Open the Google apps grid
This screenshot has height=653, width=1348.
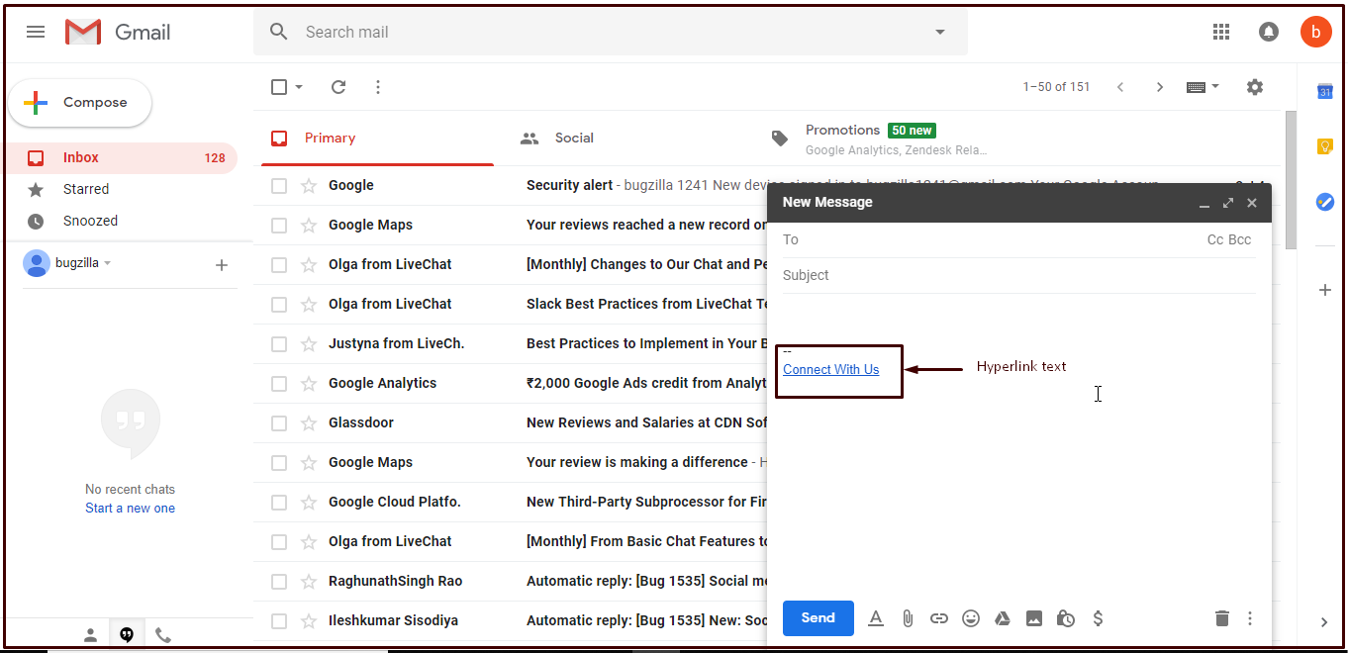(1220, 32)
